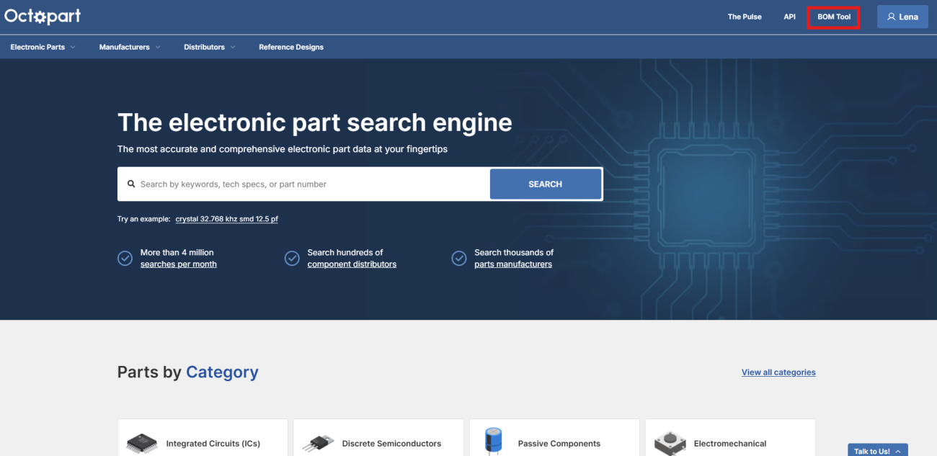Click the user icon beside Lena

click(892, 17)
